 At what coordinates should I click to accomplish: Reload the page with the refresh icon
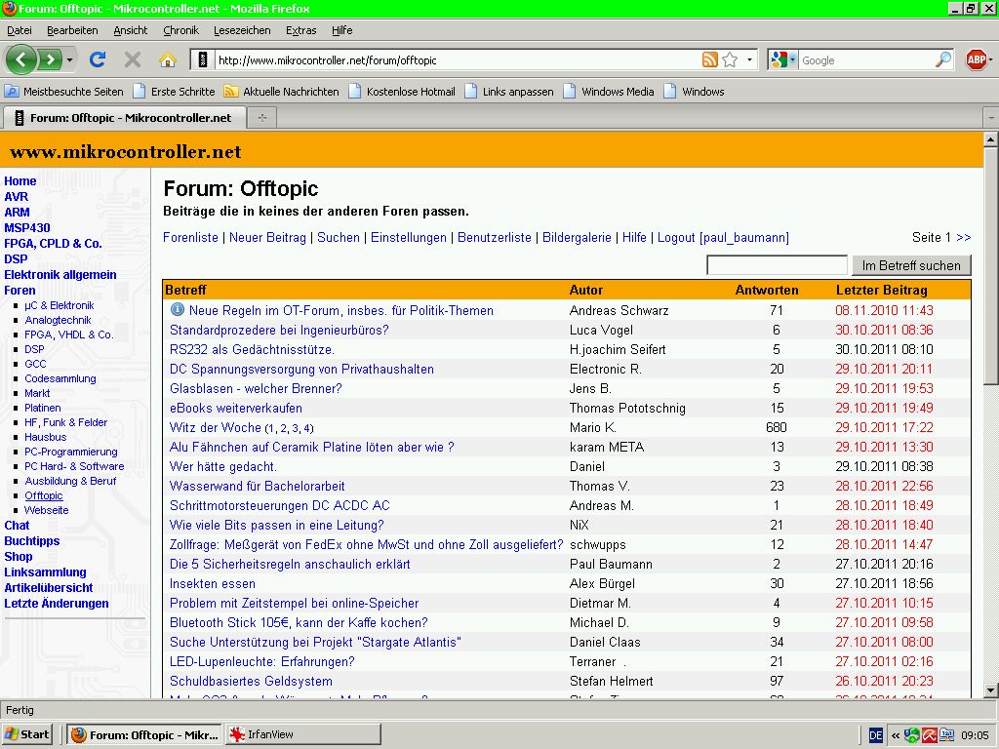point(97,59)
